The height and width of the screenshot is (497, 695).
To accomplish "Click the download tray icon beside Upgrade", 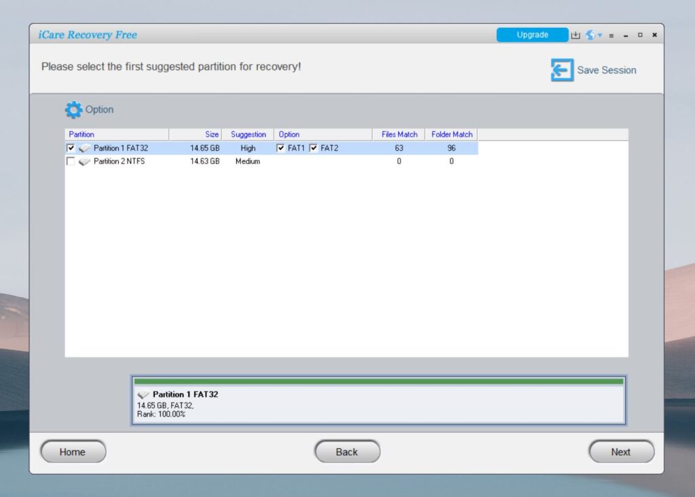I will click(576, 35).
